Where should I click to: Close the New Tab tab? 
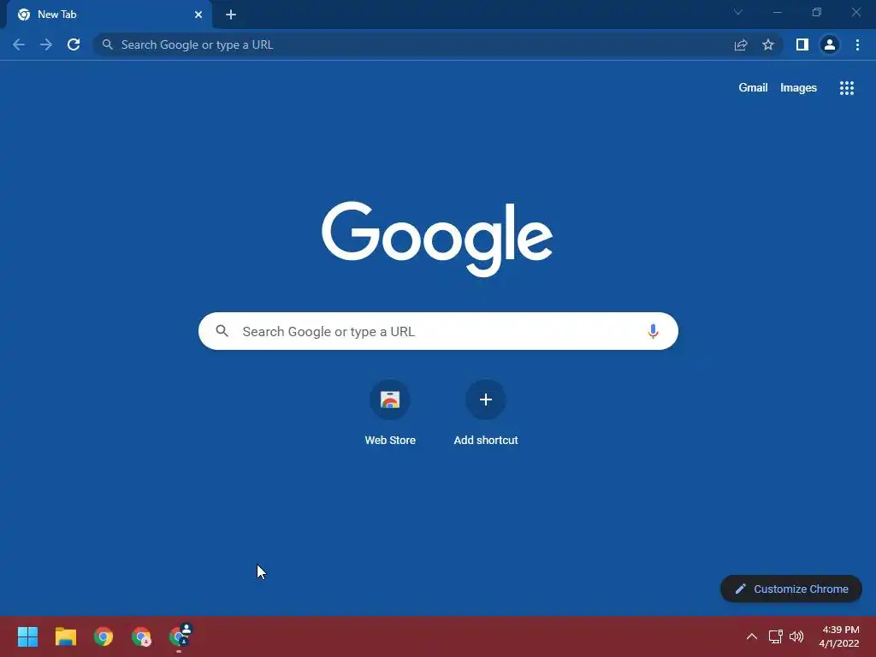pos(198,15)
